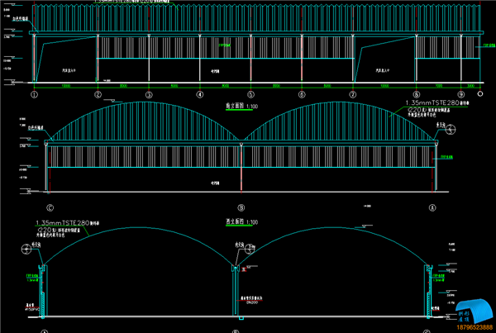Select 8000 dimension between axes 2 and 3

123,86
